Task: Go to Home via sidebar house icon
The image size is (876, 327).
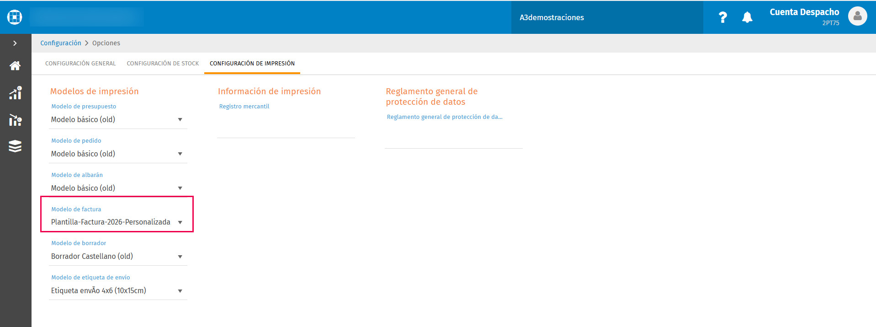Action: click(15, 66)
